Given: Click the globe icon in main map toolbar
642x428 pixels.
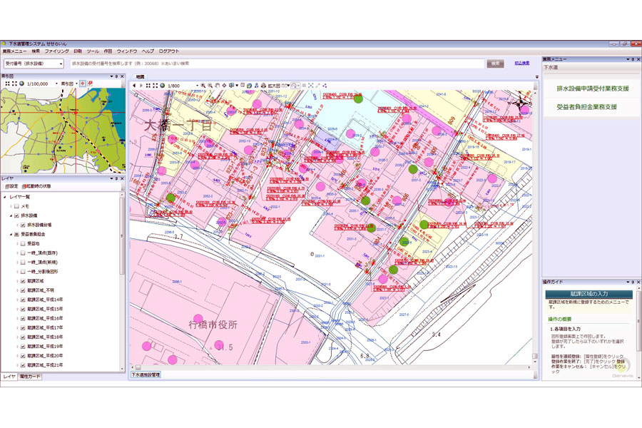Looking at the screenshot, I should tap(162, 86).
